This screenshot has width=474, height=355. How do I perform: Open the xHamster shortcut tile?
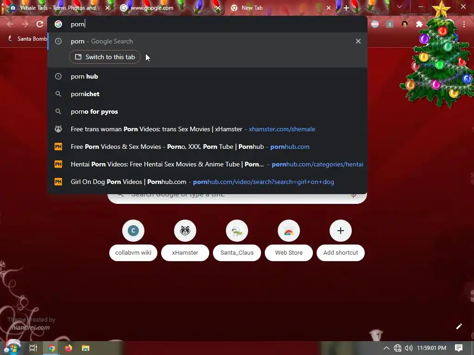coord(185,240)
